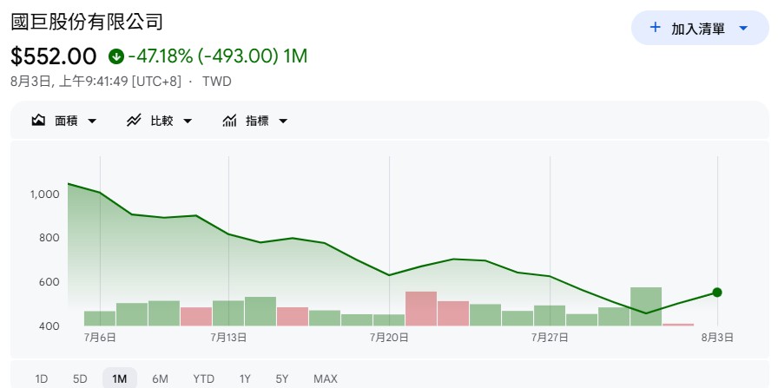Viewport: 778px width, 388px height.
Task: Select the MAX time range
Action: pyautogui.click(x=326, y=379)
